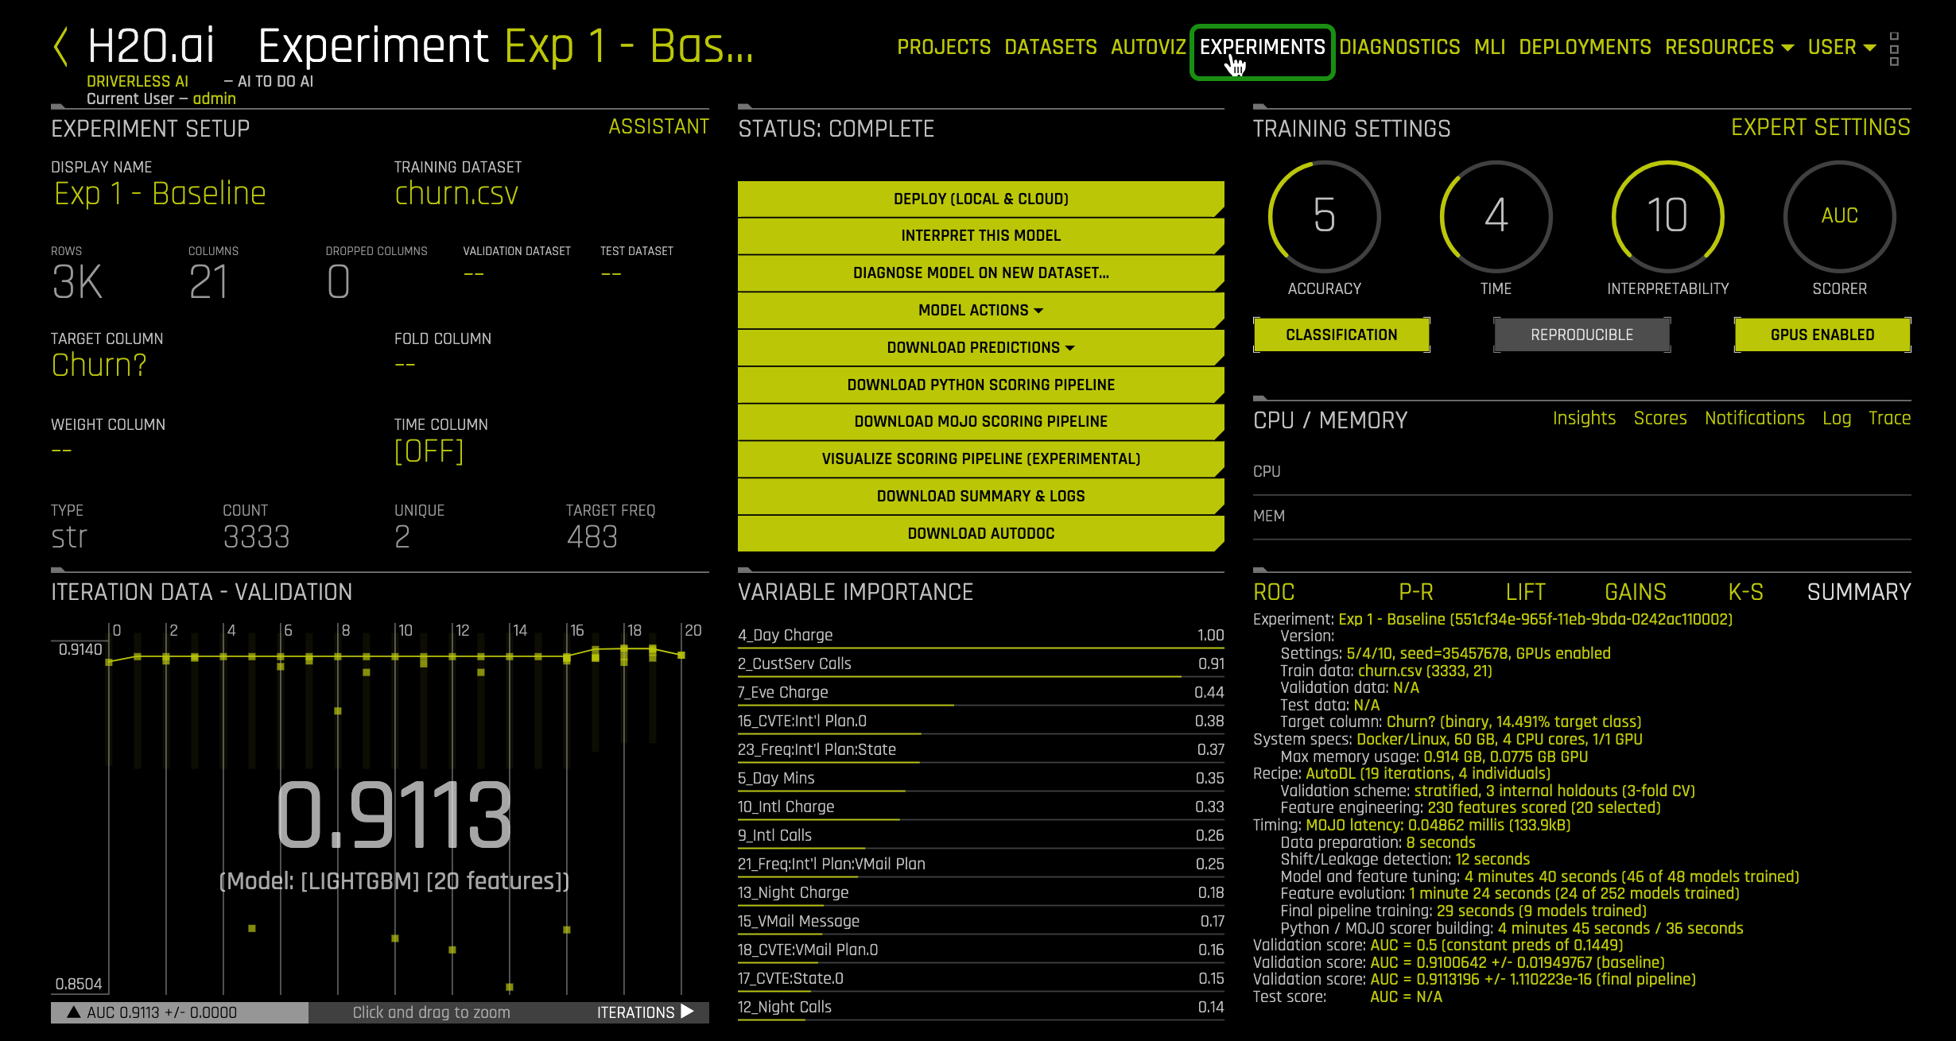Show the Trace panel
The image size is (1956, 1041).
click(1889, 418)
